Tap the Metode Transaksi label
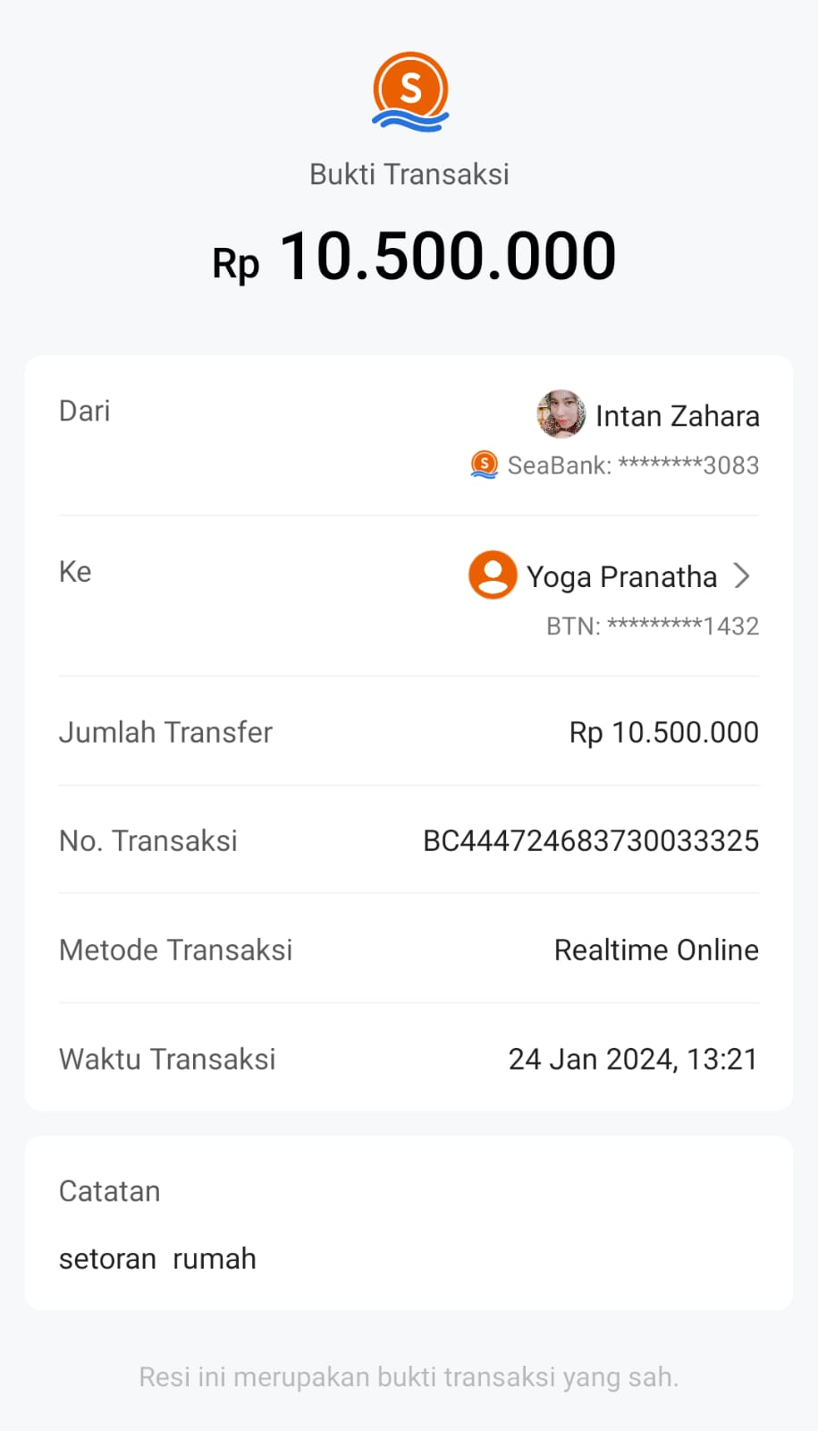 176,950
